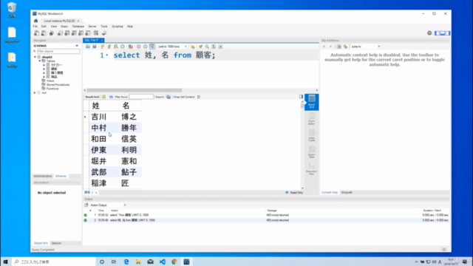Collapse the shop02 schema node

click(x=35, y=57)
